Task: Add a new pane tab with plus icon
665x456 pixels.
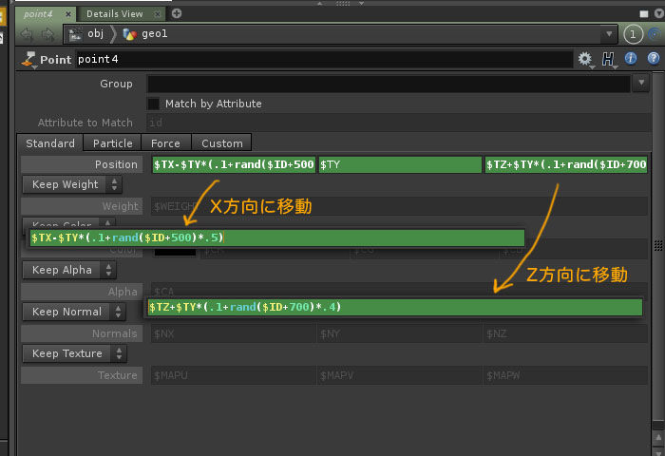Action: [x=177, y=13]
